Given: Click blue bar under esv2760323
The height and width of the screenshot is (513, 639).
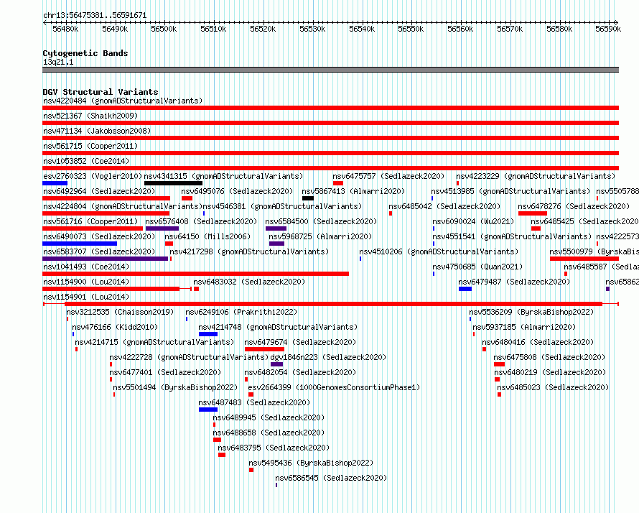Looking at the screenshot, I should [55, 183].
